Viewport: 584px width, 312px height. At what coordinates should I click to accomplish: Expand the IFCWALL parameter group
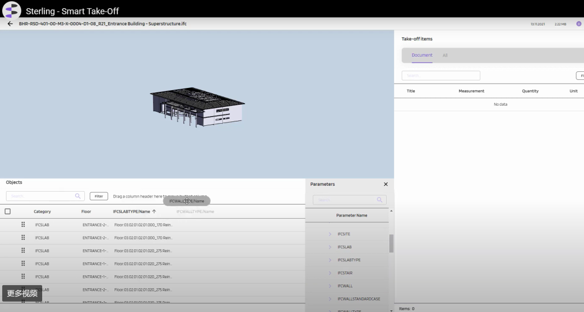click(x=330, y=286)
